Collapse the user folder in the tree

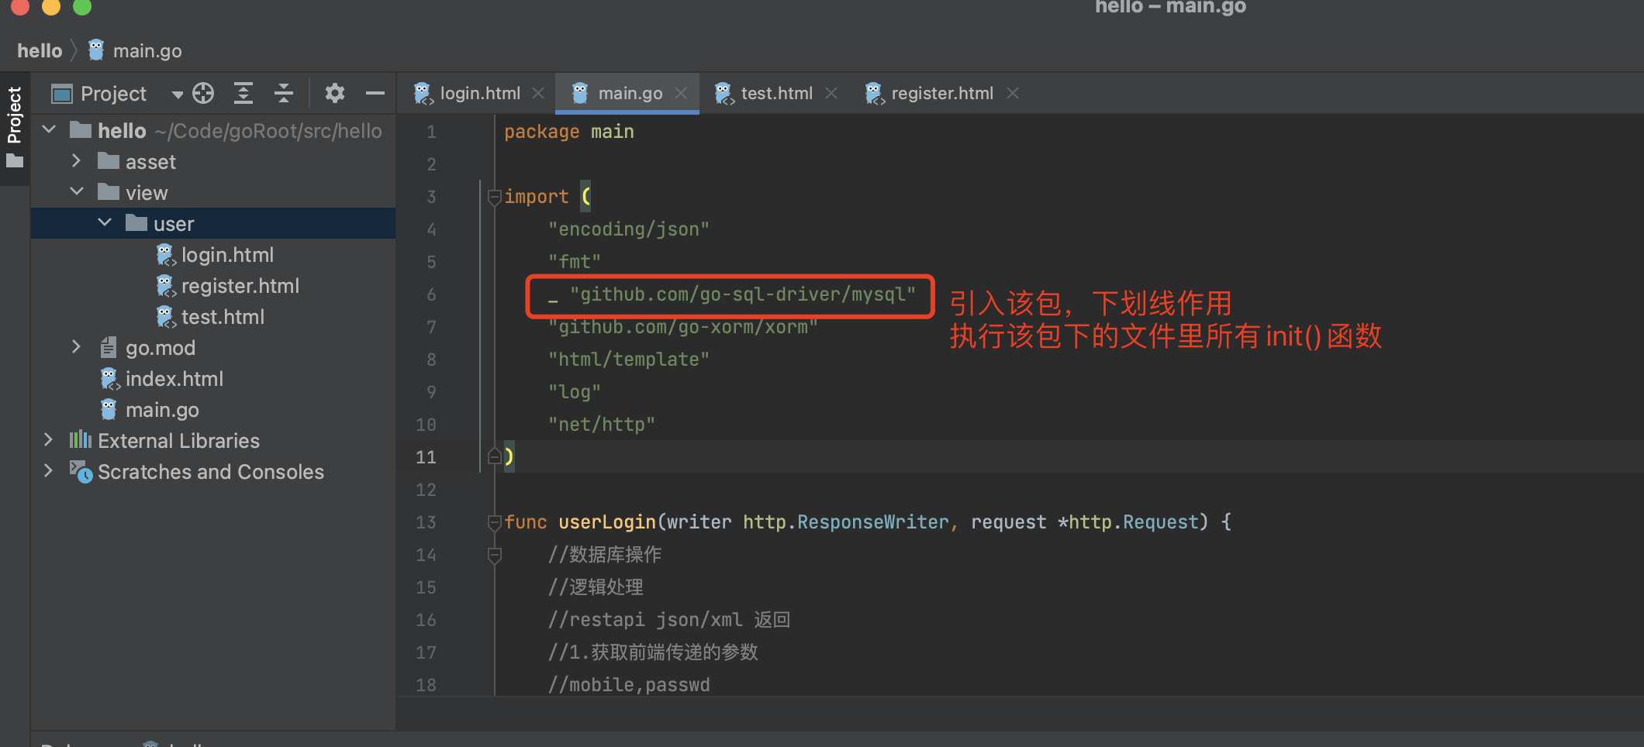point(105,222)
